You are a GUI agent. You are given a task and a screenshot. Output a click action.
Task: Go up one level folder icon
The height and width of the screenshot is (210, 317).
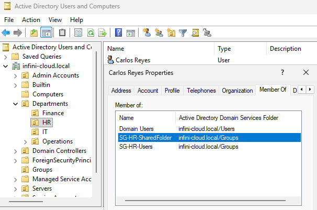[34, 32]
